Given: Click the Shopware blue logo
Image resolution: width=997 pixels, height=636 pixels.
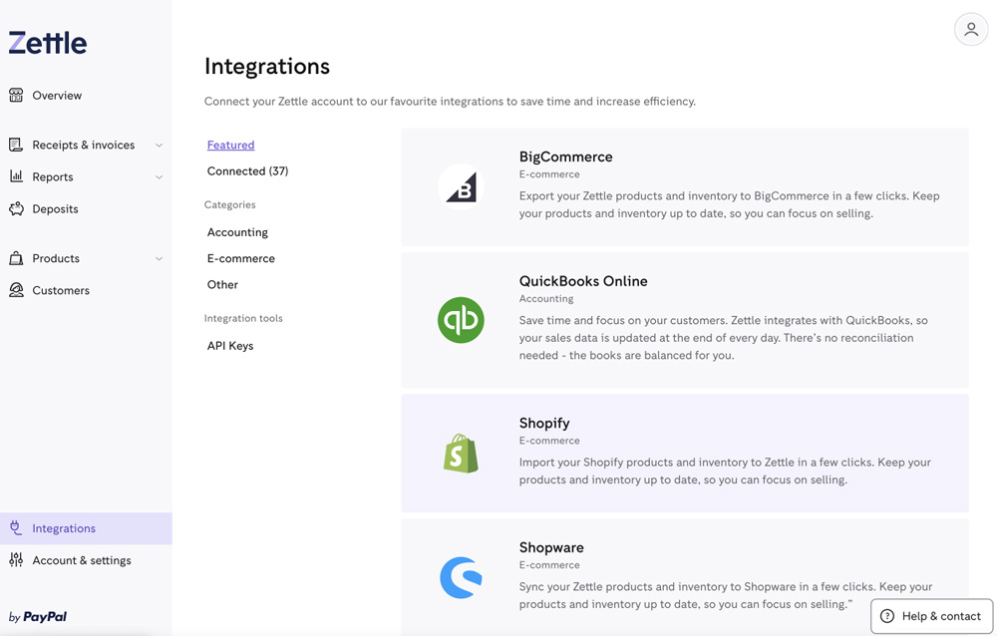Looking at the screenshot, I should pos(461,578).
